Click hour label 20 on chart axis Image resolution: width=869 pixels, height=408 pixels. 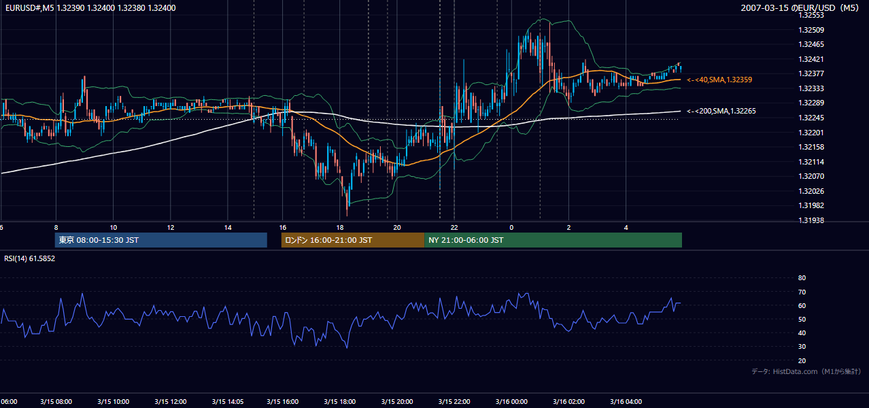[398, 228]
